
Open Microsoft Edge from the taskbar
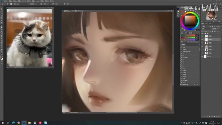pyautogui.click(x=13, y=123)
